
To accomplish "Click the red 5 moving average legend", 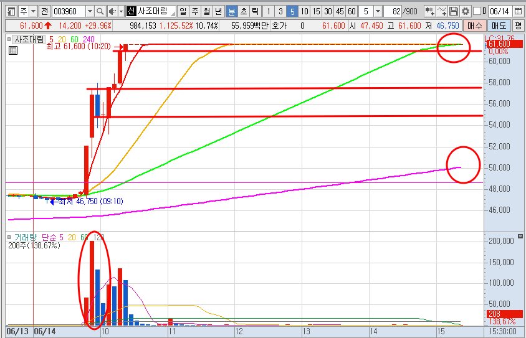I will point(51,39).
